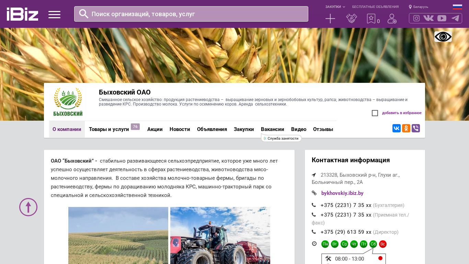
Task: Open the tractor photo thumbnail
Action: click(220, 235)
